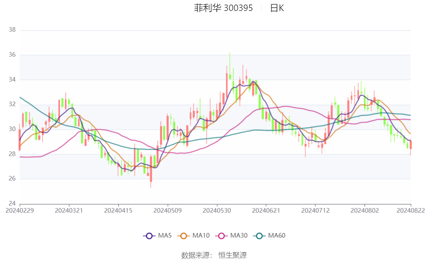Click the lowest red candlestick near 26

[x=151, y=169]
